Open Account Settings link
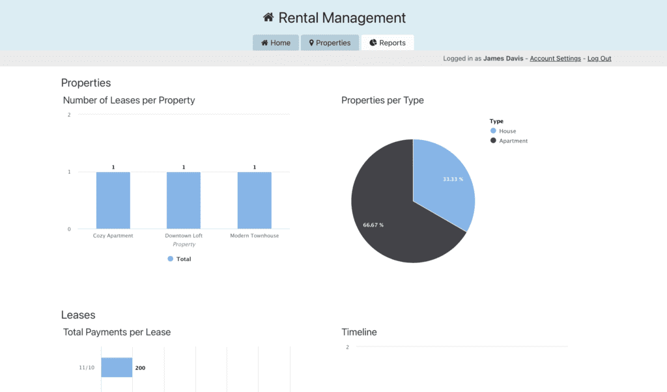 pos(555,59)
